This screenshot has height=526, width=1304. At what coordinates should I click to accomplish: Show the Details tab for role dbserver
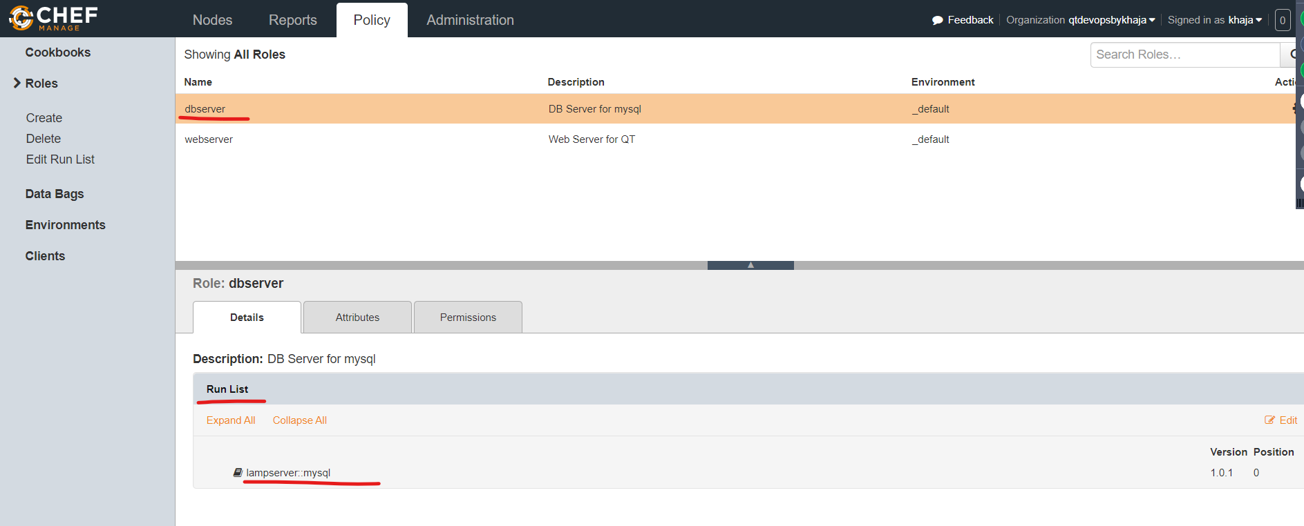pyautogui.click(x=247, y=318)
